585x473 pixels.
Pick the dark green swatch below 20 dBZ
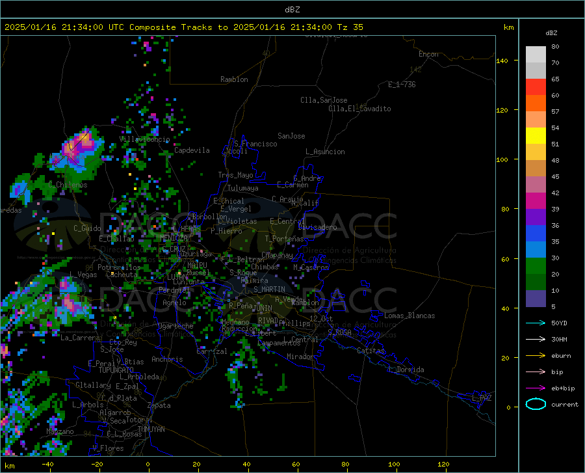point(536,282)
